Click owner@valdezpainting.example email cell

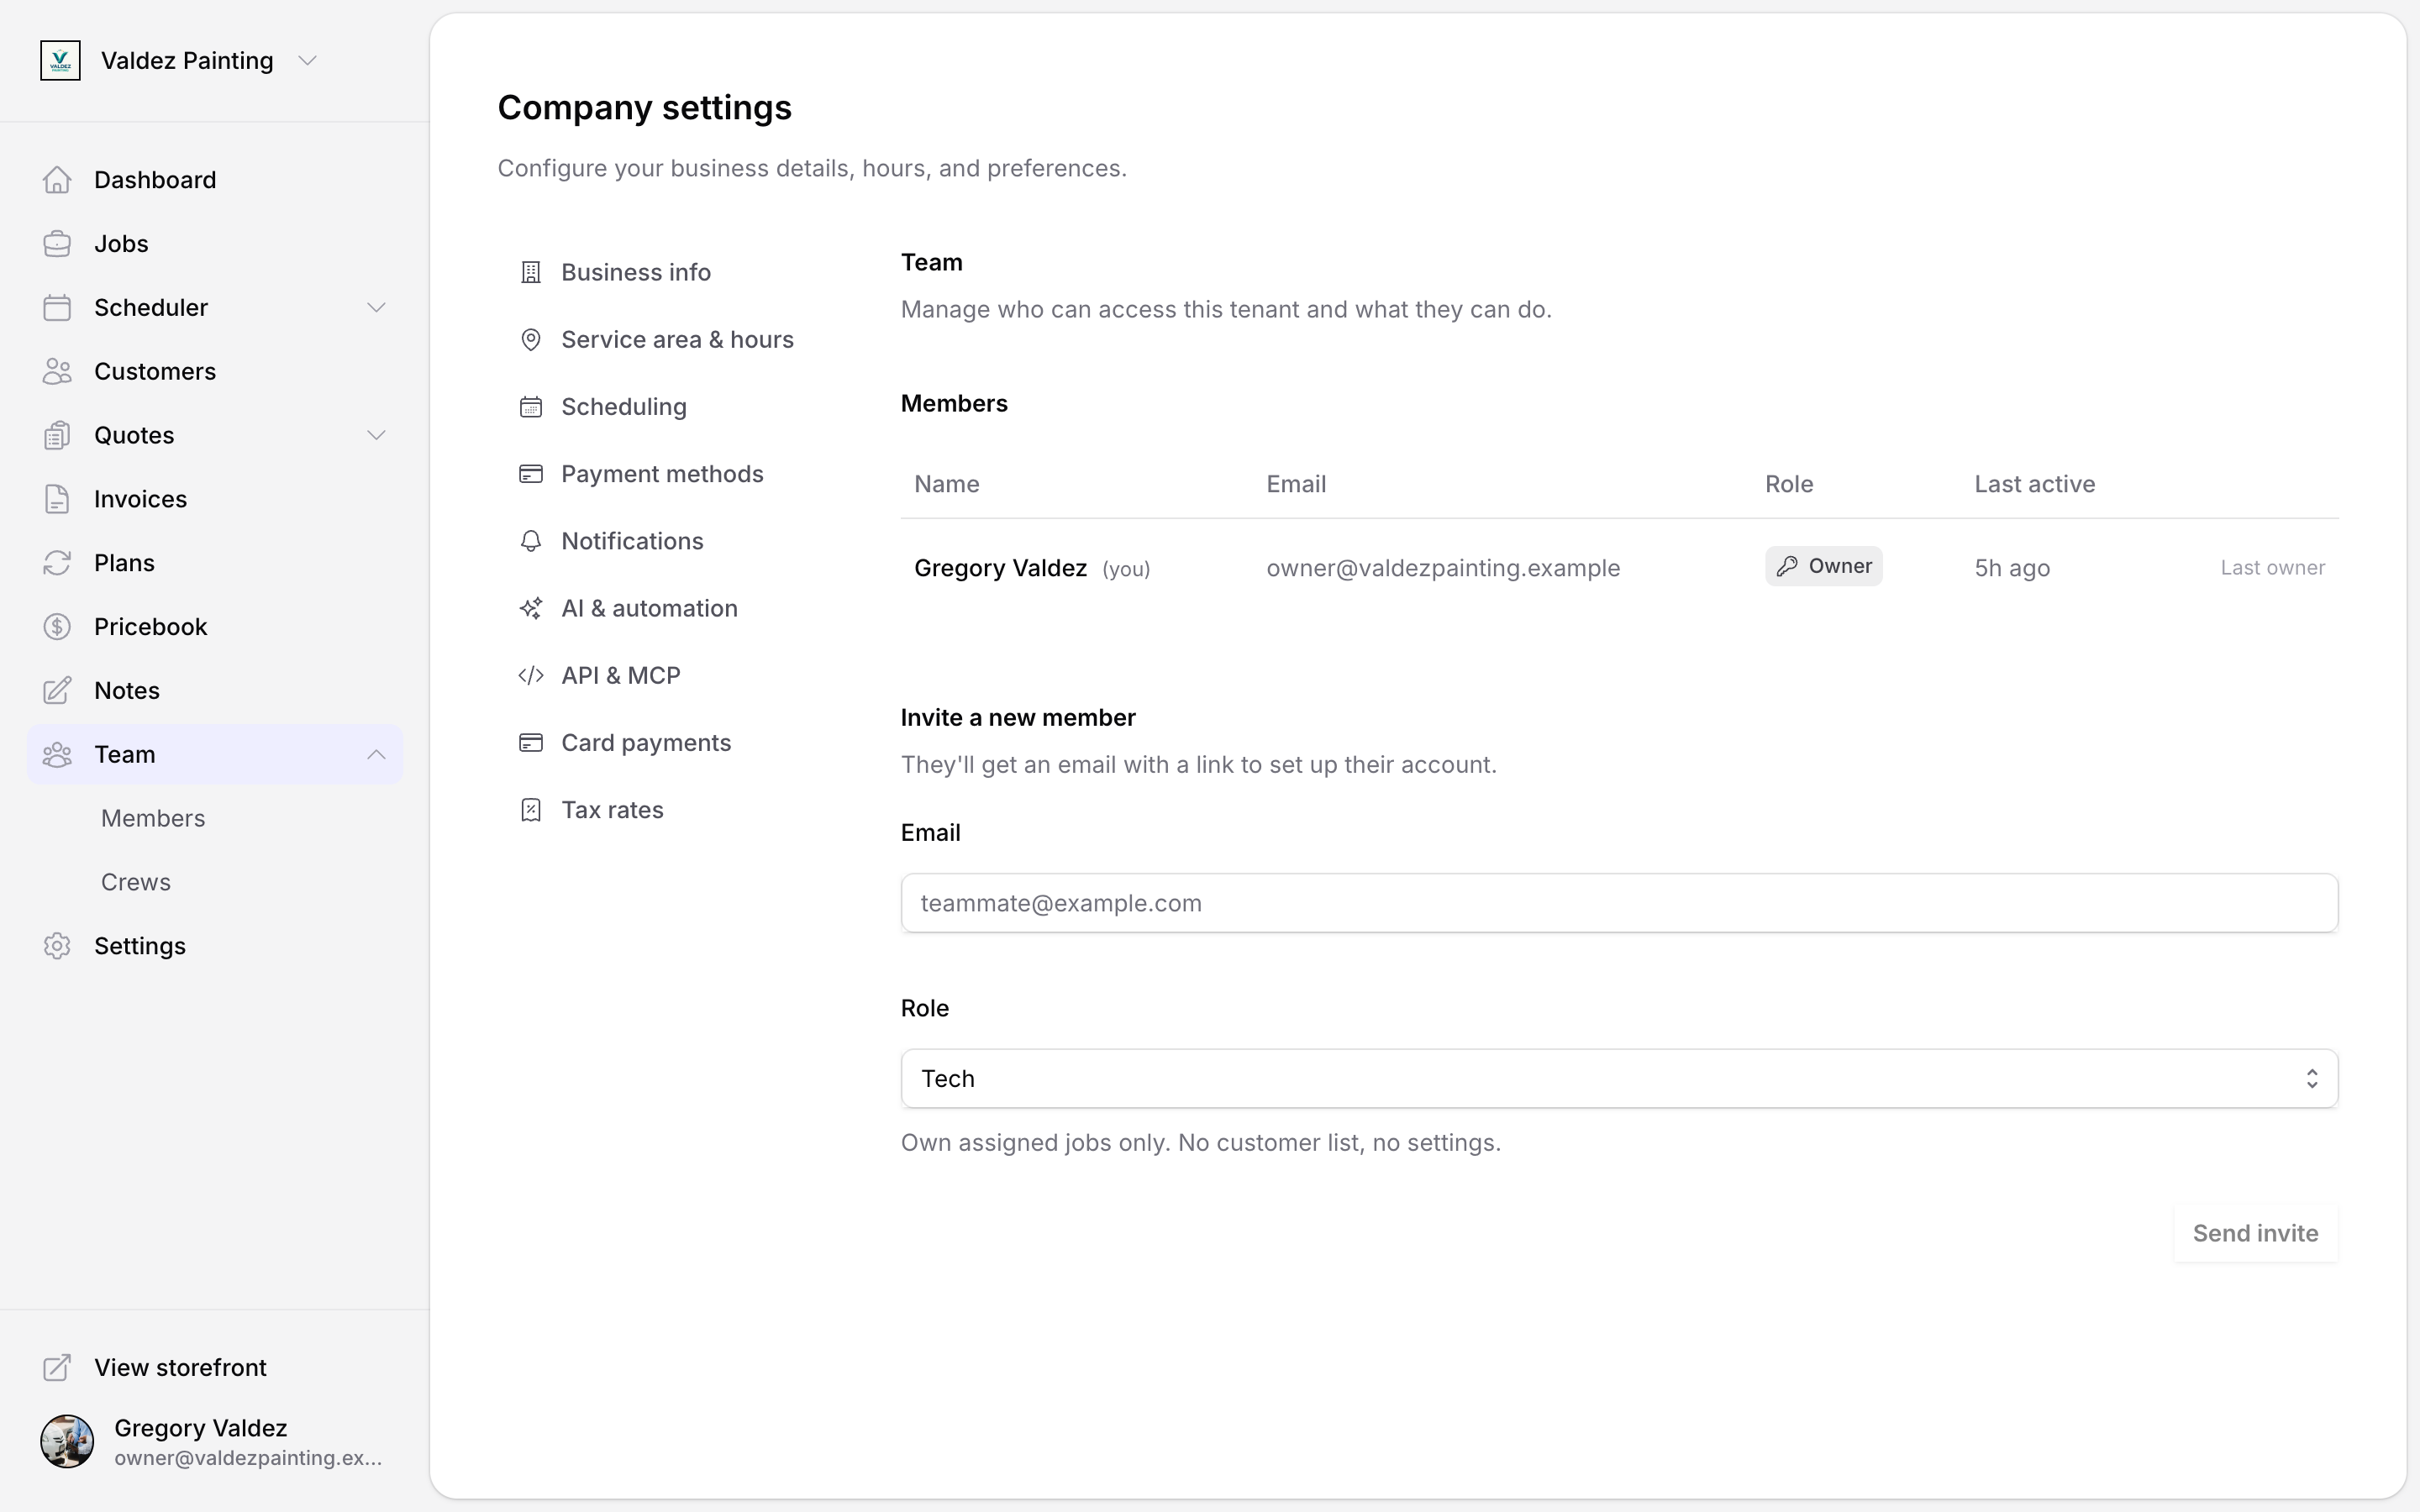coord(1443,568)
